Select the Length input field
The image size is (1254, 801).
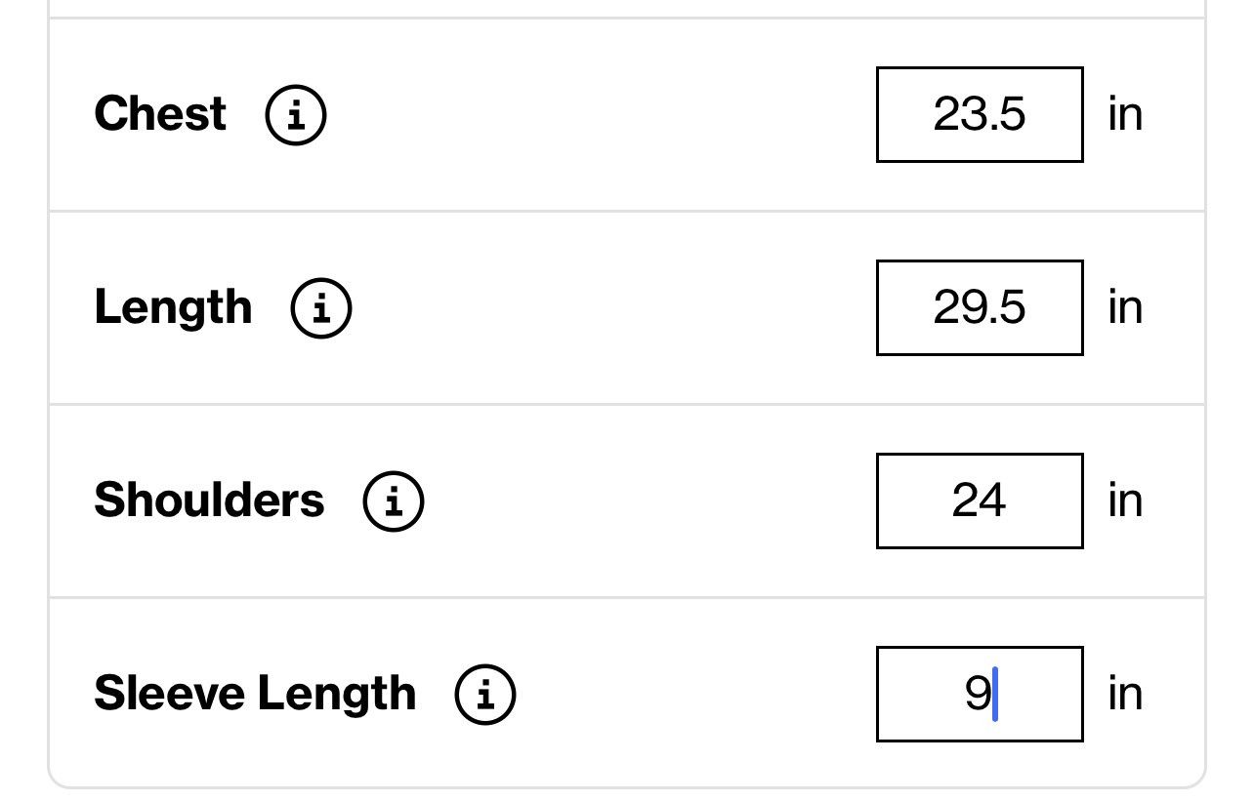coord(980,307)
